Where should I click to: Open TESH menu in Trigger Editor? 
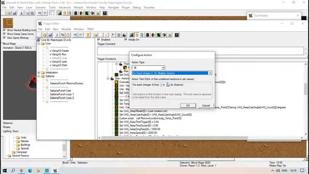[90, 29]
